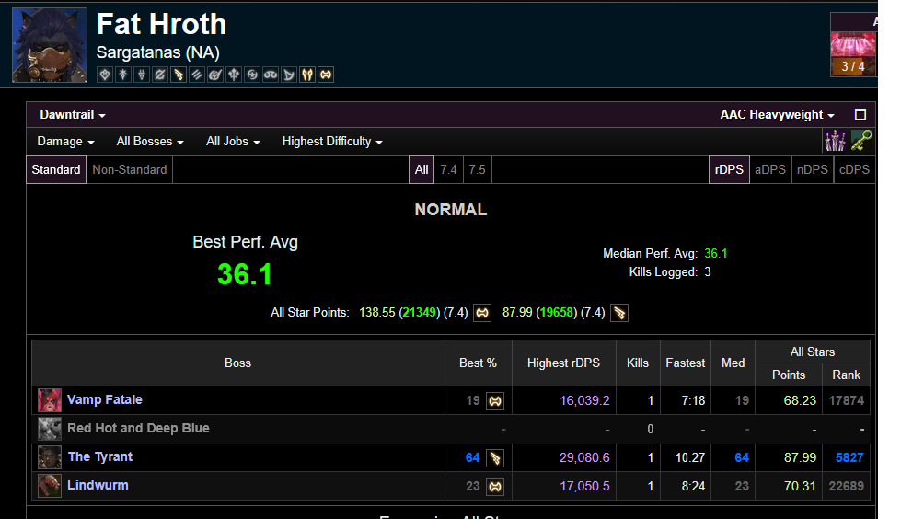Click the Lindwurm boss portrait

(50, 486)
